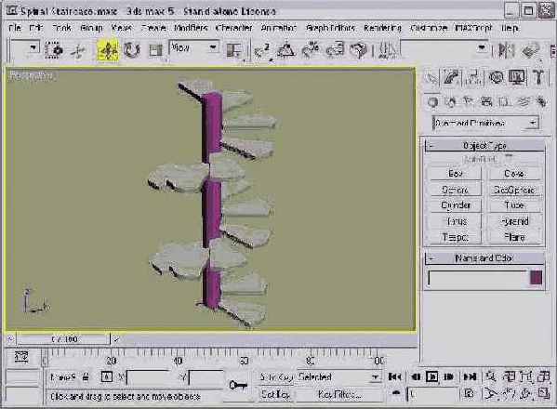Viewport: 557px width, 409px height.
Task: Open the Modifiers menu
Action: pos(191,28)
